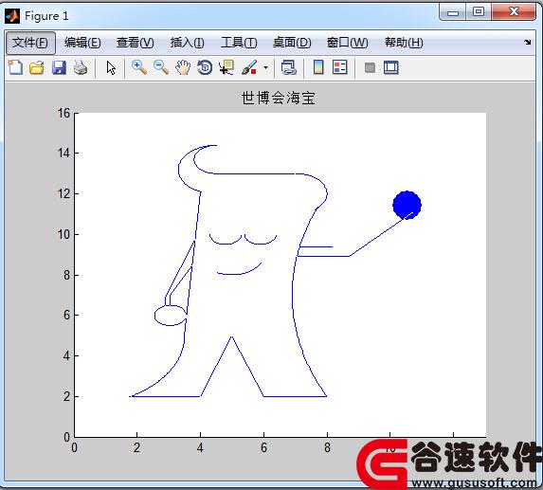Click the Link Plot icon

[288, 67]
